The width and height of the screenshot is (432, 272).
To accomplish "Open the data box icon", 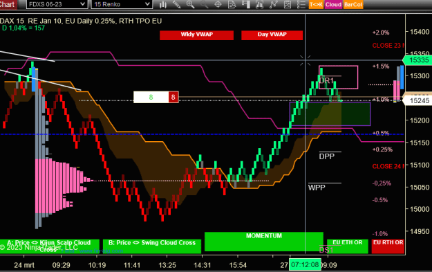I will pyautogui.click(x=232, y=4).
